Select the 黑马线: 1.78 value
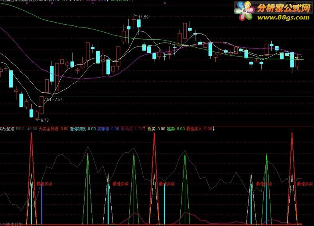 132,129
